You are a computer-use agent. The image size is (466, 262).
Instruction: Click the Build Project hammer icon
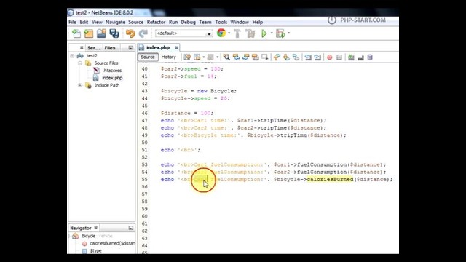coord(237,33)
